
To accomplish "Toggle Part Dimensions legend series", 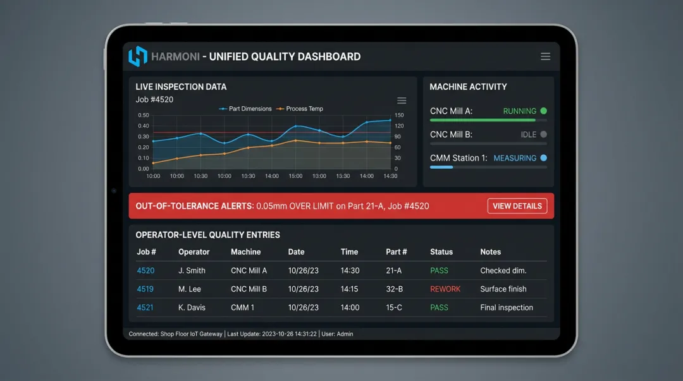I will (245, 109).
